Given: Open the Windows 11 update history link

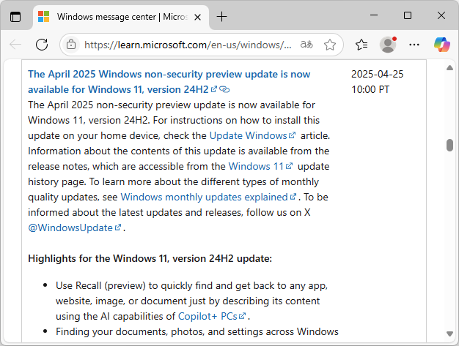Looking at the screenshot, I should click(260, 167).
